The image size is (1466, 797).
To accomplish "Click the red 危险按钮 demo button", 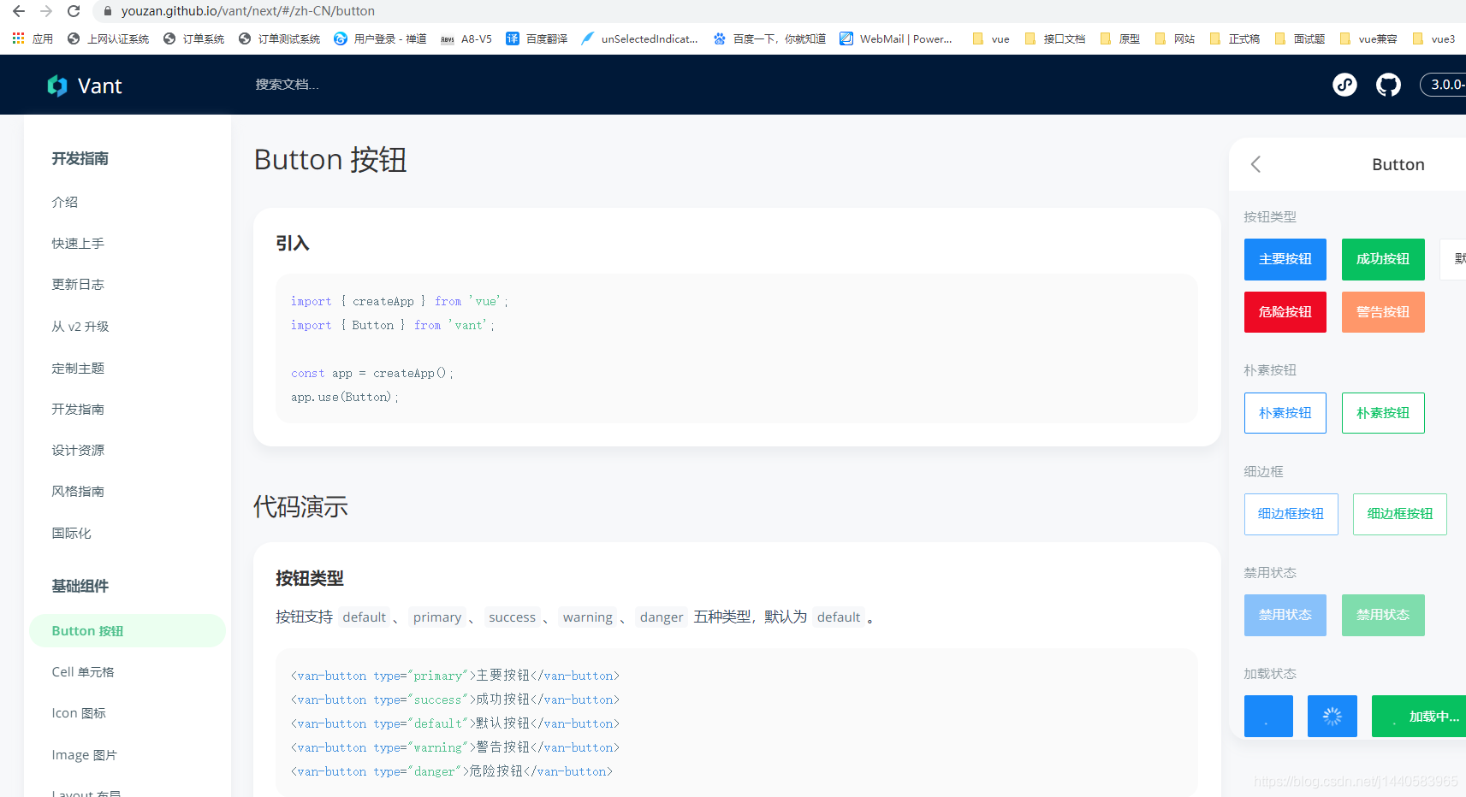I will [1285, 311].
